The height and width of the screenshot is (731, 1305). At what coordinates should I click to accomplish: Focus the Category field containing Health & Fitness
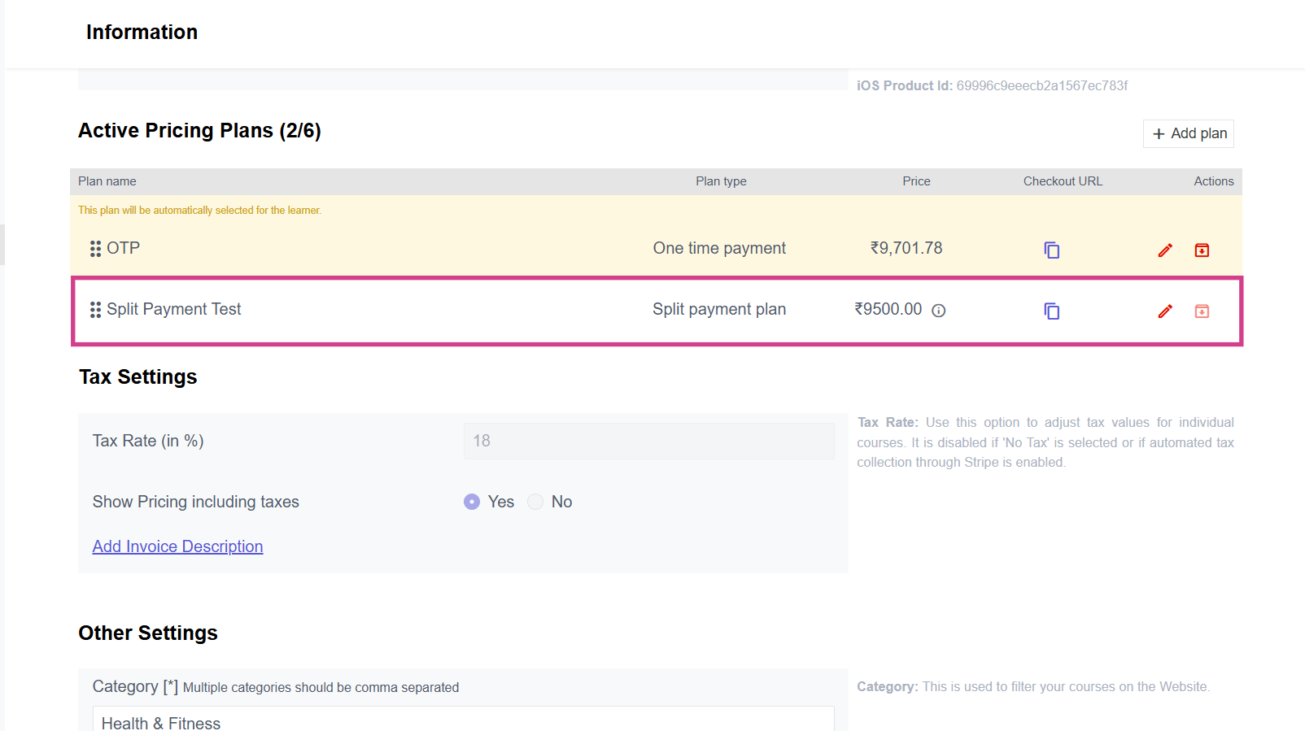pos(464,721)
